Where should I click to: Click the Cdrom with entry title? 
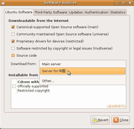(28, 82)
